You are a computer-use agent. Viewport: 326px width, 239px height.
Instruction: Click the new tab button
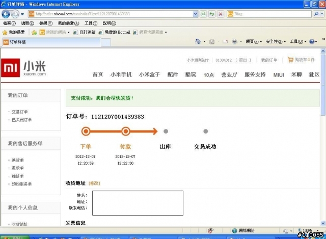click(x=106, y=42)
